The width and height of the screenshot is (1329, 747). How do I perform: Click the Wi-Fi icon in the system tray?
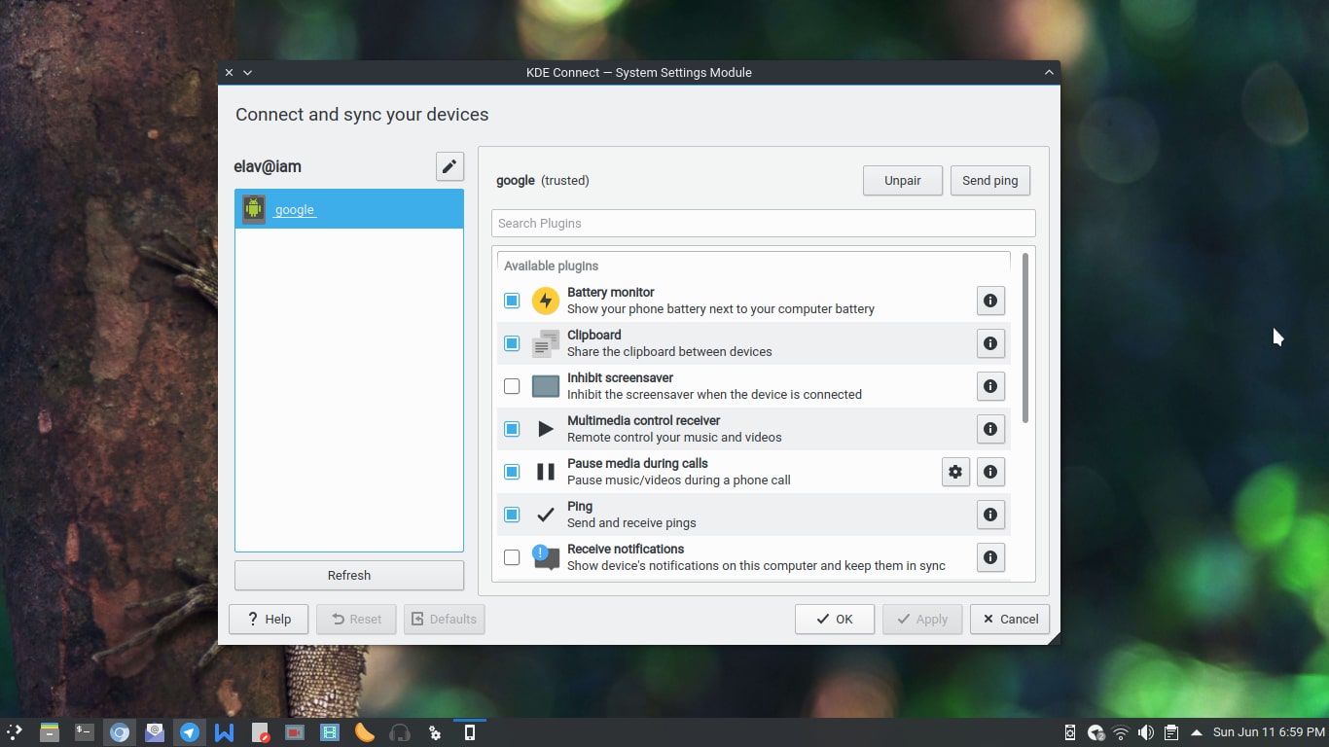(1120, 732)
